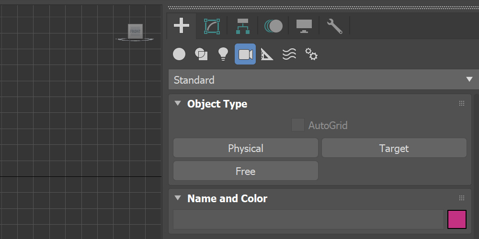
Task: Create a Target camera
Action: 394,148
